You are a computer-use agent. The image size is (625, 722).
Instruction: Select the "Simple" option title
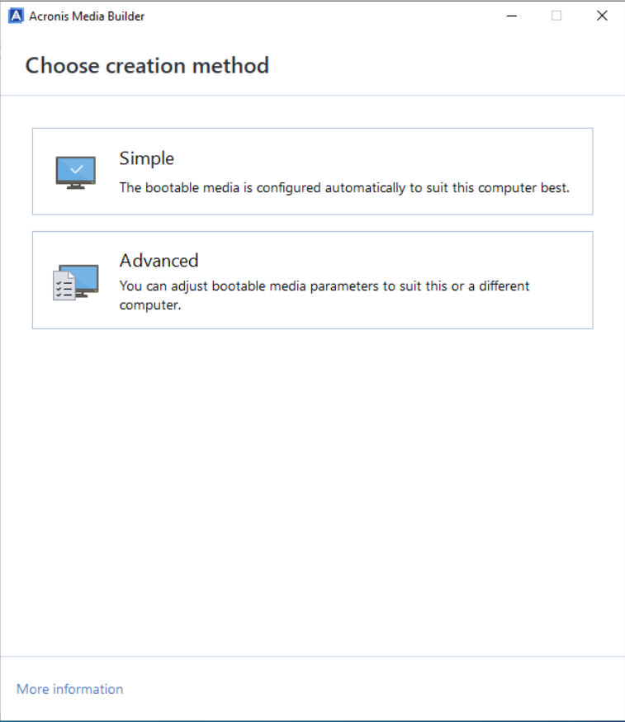[146, 158]
